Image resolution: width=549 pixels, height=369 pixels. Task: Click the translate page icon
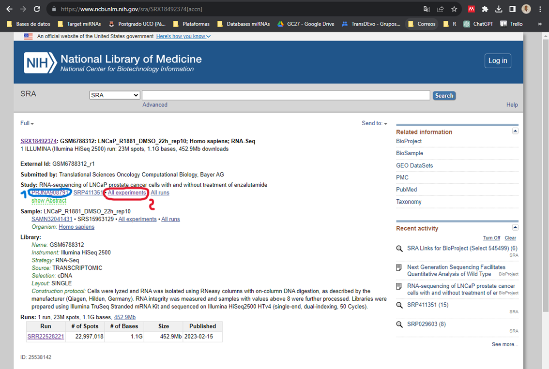(x=427, y=9)
